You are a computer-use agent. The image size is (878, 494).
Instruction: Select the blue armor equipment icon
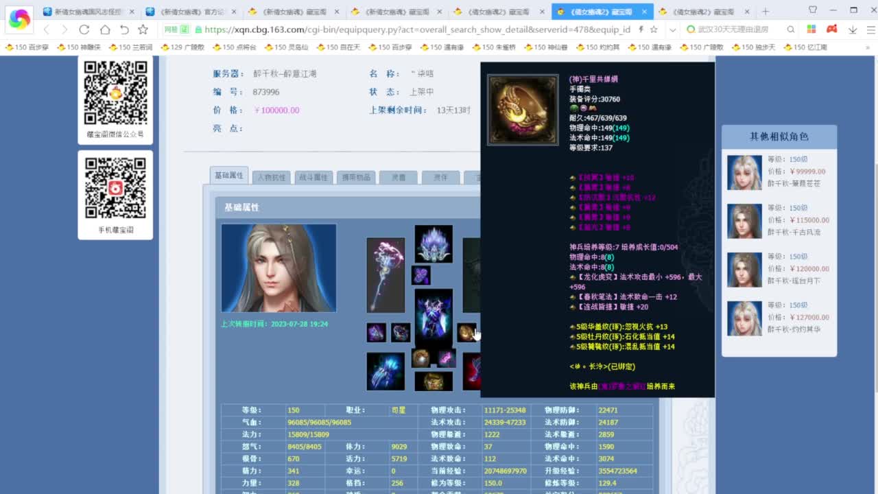(x=434, y=316)
